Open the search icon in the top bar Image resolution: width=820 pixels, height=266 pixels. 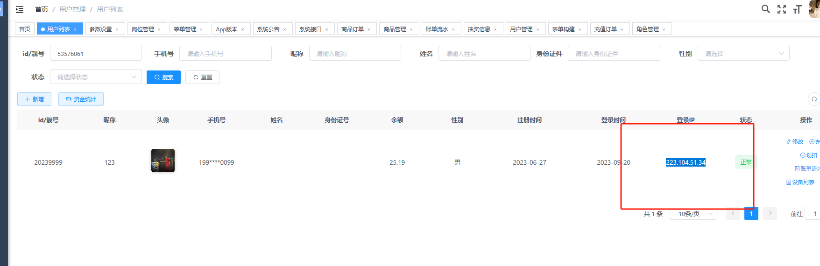click(x=765, y=9)
